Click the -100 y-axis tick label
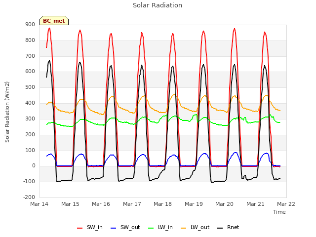This screenshot has height=237, width=316. 29,181
